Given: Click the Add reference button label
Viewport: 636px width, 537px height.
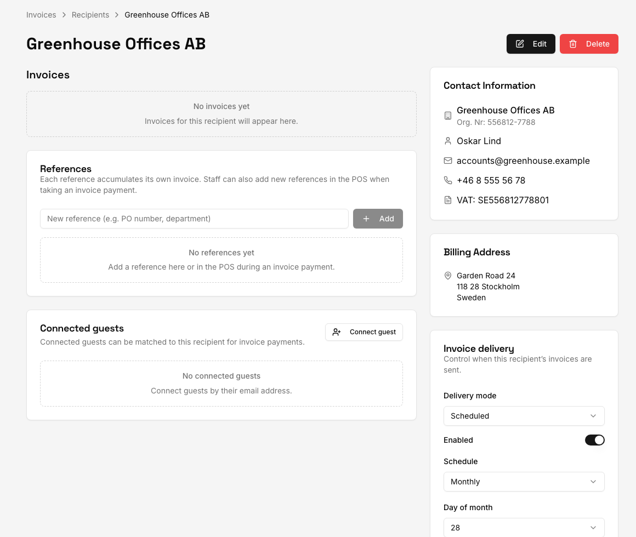Looking at the screenshot, I should point(387,219).
